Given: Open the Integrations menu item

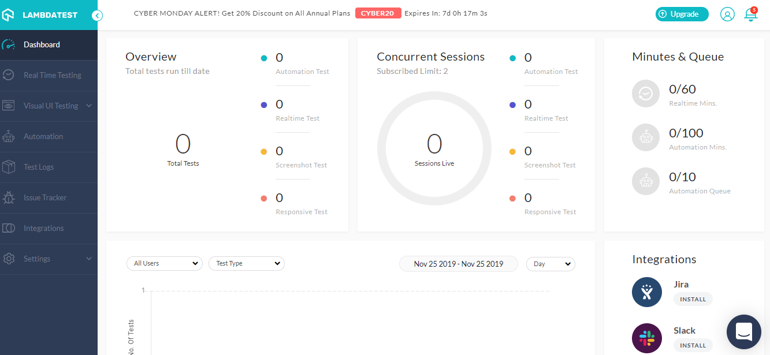Looking at the screenshot, I should (x=43, y=229).
